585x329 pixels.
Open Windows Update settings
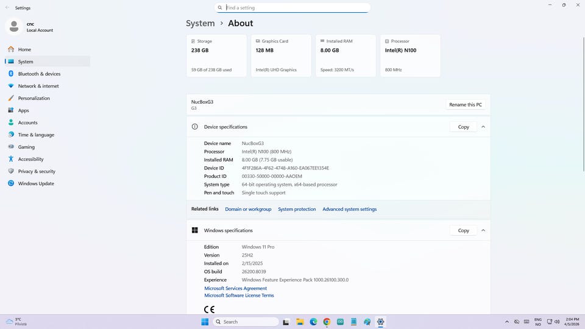[36, 183]
